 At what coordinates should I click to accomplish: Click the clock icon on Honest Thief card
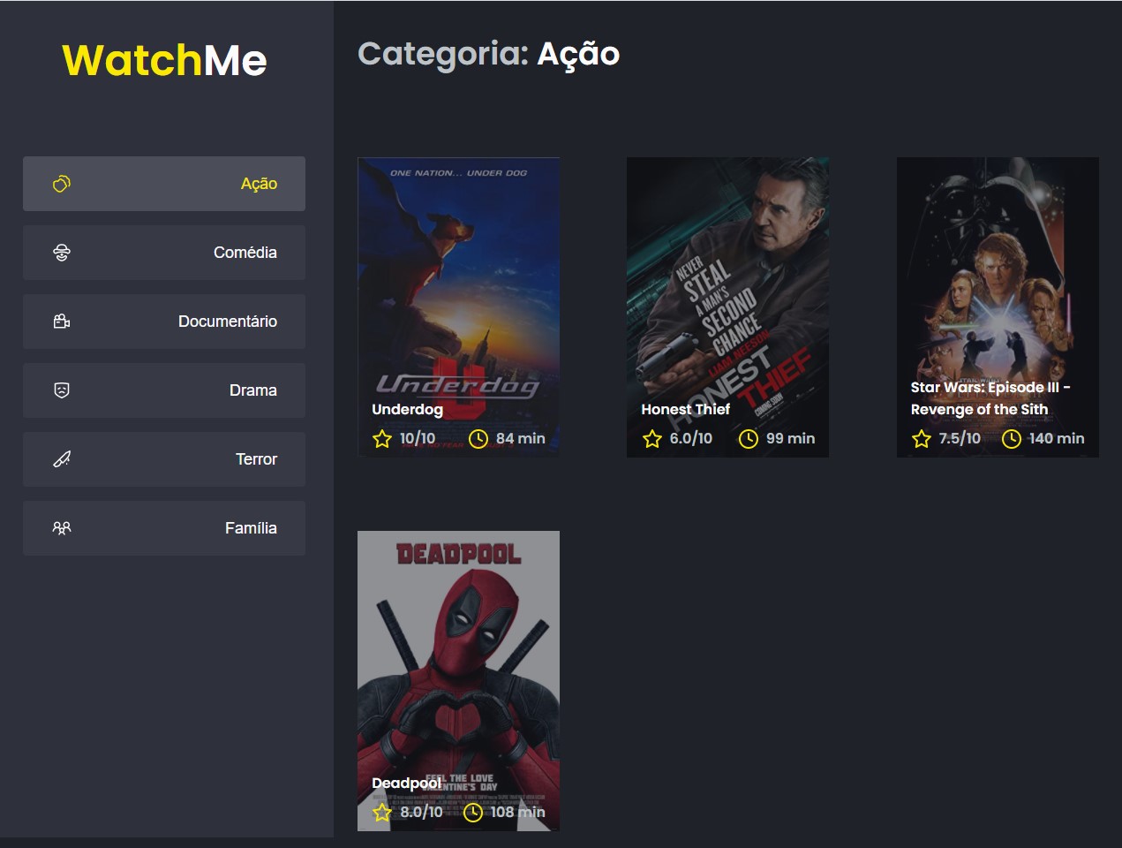[x=749, y=439]
